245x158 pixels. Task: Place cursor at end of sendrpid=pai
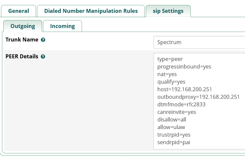coord(190,142)
